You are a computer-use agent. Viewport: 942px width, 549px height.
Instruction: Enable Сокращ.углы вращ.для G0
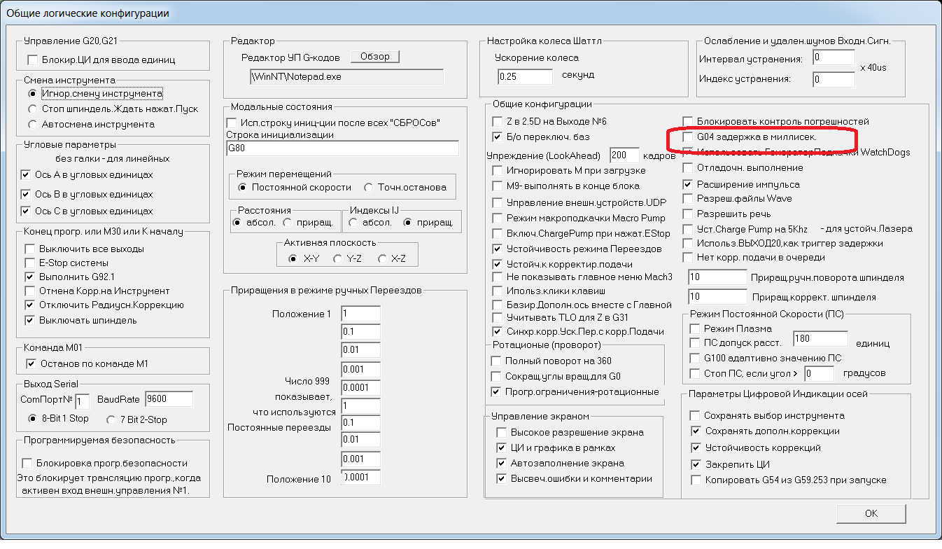tap(496, 376)
